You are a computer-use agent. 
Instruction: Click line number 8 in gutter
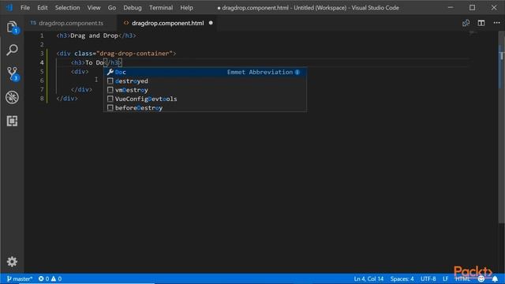42,98
